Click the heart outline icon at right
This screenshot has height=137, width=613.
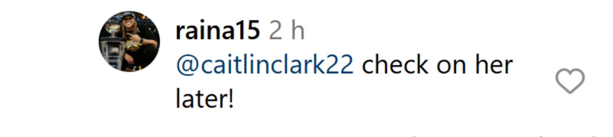tap(570, 81)
